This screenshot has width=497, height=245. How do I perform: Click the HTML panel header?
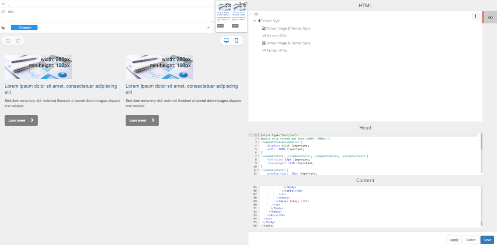(365, 6)
